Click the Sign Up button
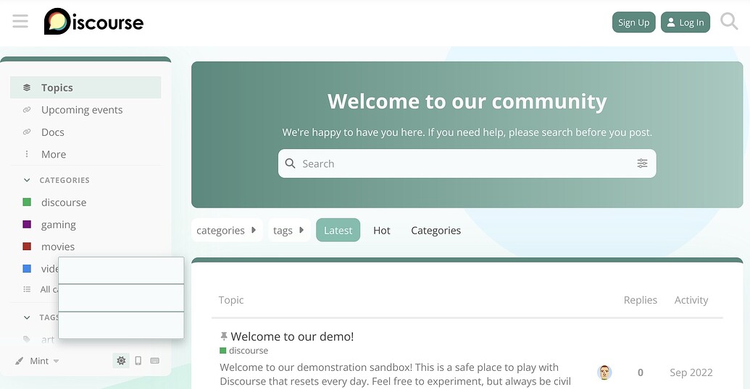 pos(633,22)
